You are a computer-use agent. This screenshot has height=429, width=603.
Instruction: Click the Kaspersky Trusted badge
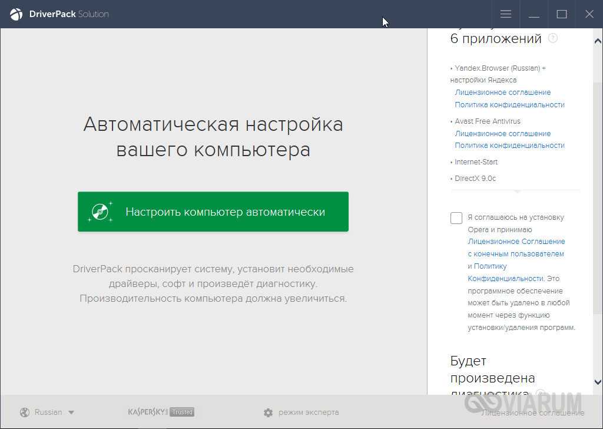[161, 412]
